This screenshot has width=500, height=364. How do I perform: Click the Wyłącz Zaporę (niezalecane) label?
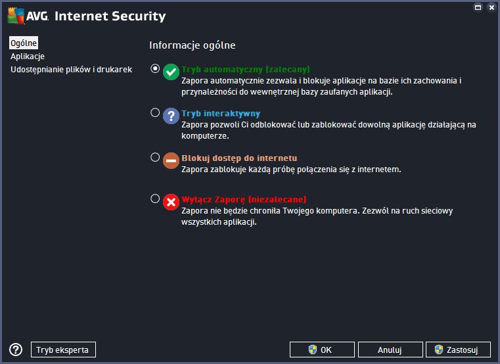point(244,199)
